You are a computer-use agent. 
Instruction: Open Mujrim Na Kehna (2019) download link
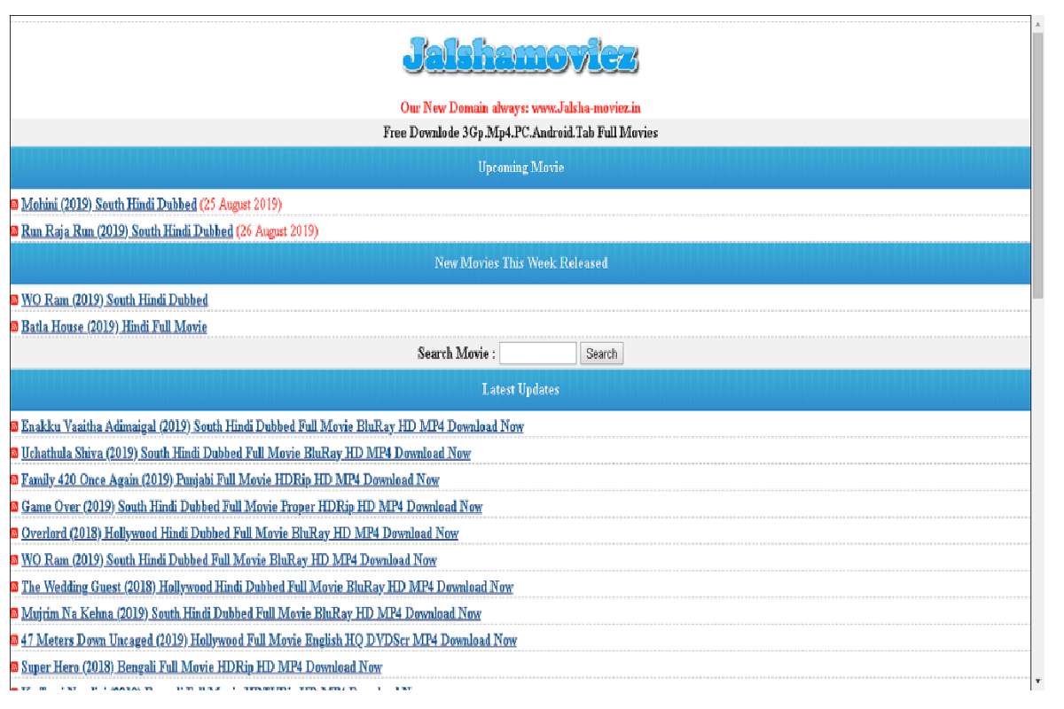click(251, 613)
